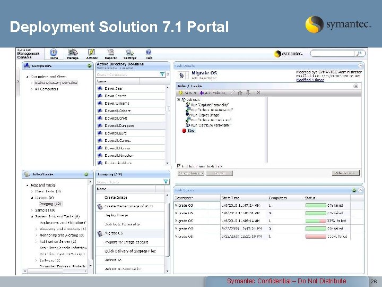
Task: Click the icon beside Create Master Image task
Action: point(100,206)
